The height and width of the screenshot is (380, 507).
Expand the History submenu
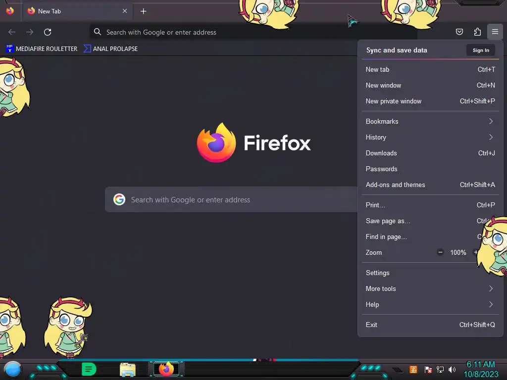coord(430,138)
